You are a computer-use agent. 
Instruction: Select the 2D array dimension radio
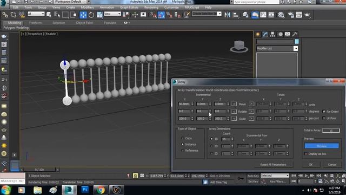[211, 146]
